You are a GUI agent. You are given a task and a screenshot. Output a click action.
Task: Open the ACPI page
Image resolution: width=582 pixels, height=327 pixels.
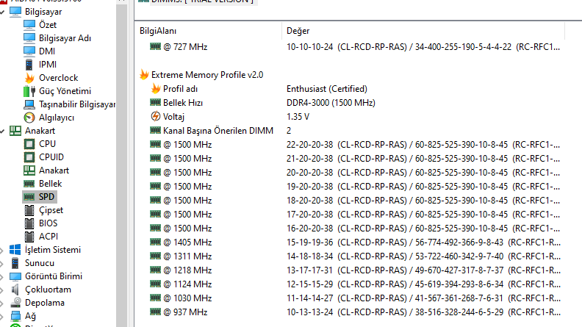point(48,237)
